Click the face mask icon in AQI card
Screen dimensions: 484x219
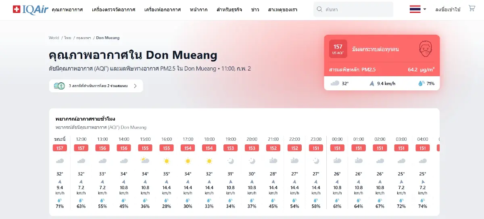coord(426,49)
